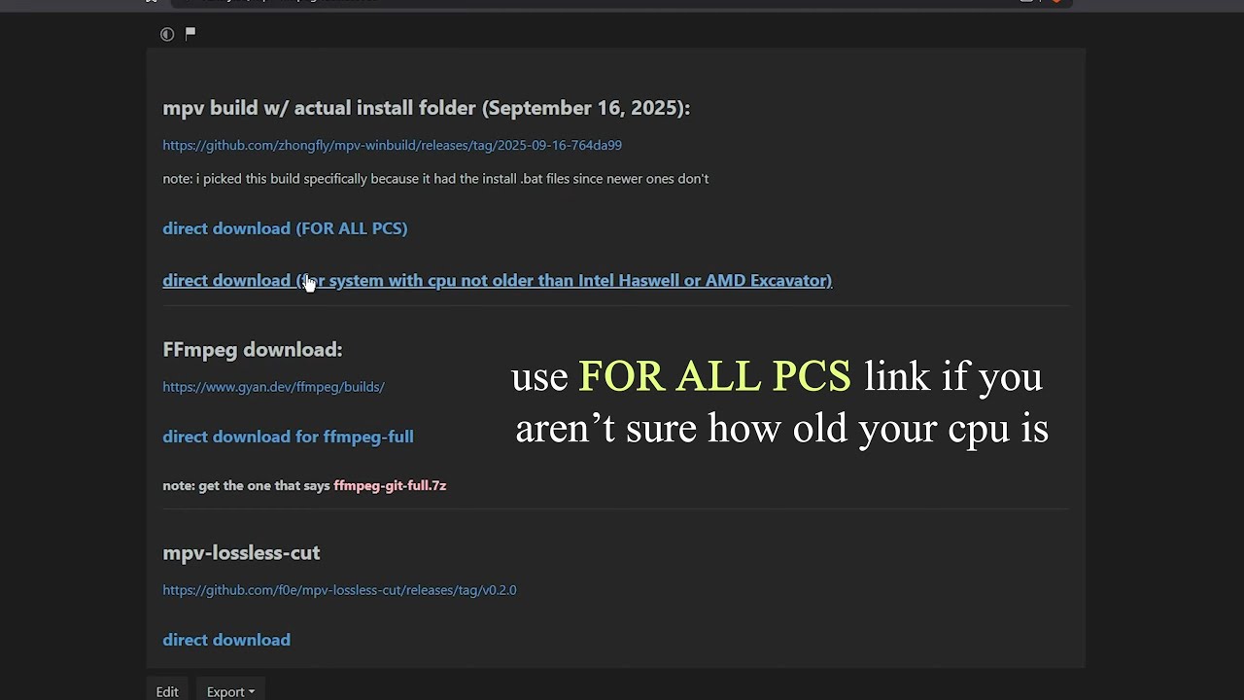Open the zhongfly mpv-winbuild GitHub release link
This screenshot has width=1244, height=700.
pyautogui.click(x=392, y=145)
